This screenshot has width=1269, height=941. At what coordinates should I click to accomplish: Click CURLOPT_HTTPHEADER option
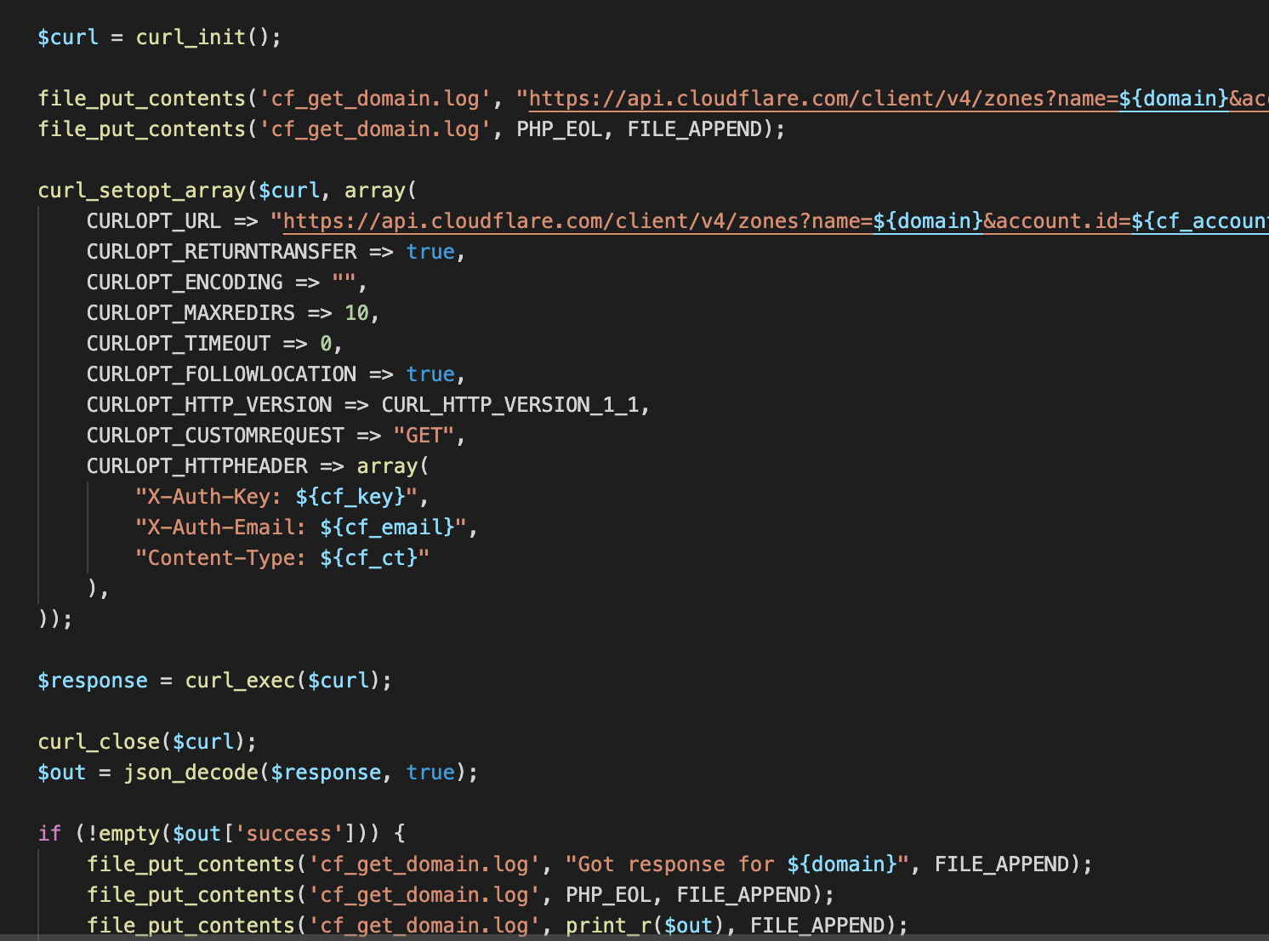click(196, 466)
